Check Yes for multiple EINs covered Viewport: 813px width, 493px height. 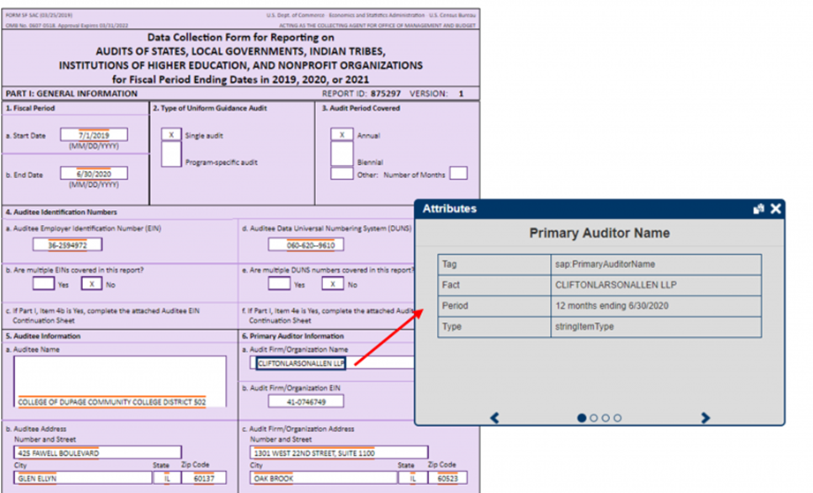(x=43, y=284)
